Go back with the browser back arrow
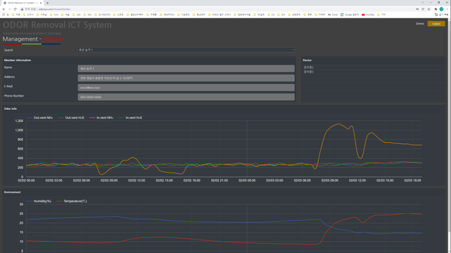 coord(4,9)
